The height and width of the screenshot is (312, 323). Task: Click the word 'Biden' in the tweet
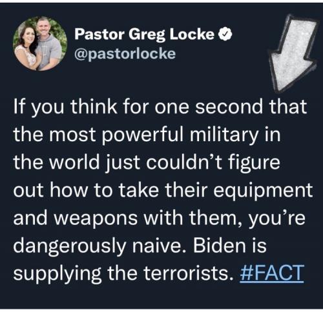tap(219, 245)
